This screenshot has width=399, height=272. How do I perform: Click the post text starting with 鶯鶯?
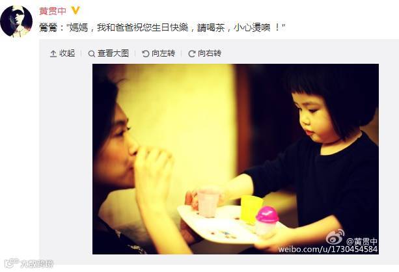click(162, 27)
